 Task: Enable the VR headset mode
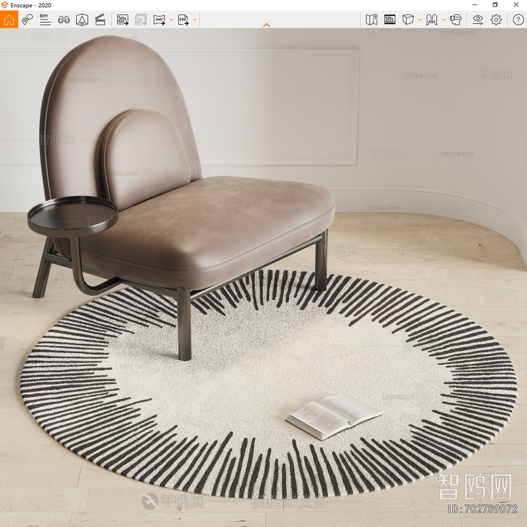tap(456, 20)
